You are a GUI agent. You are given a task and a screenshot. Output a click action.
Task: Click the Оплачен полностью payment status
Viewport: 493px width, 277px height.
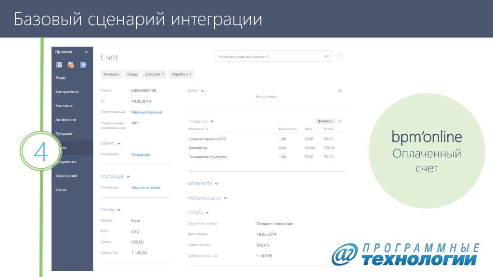pos(275,224)
